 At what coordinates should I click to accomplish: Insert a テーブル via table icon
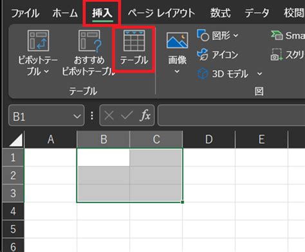coord(134,40)
